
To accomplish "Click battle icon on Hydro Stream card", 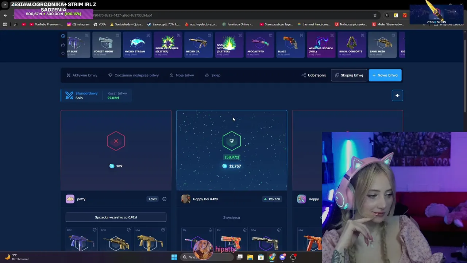I will [x=148, y=35].
